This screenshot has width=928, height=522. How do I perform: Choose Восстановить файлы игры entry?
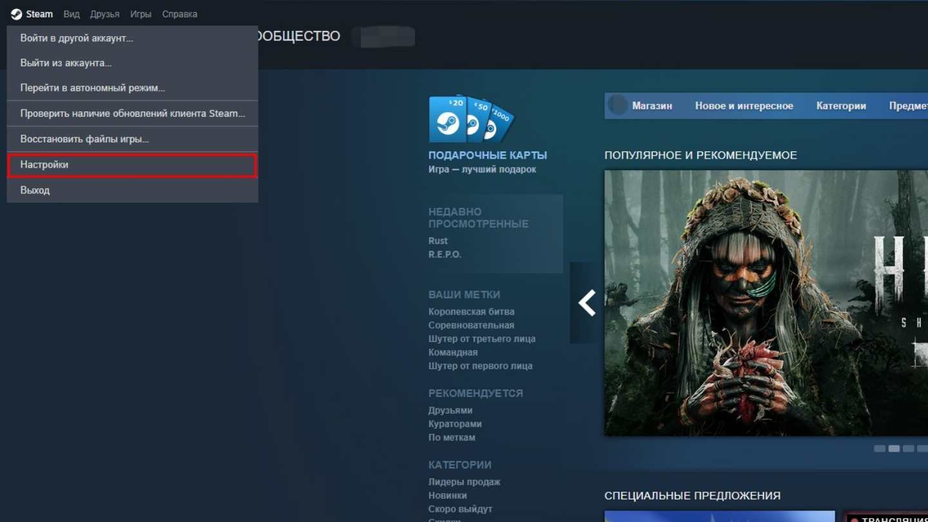132,139
